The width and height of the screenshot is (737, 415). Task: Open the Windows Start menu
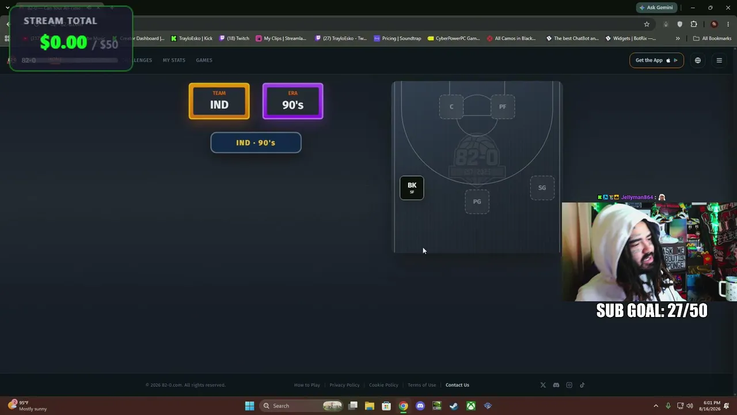click(249, 406)
